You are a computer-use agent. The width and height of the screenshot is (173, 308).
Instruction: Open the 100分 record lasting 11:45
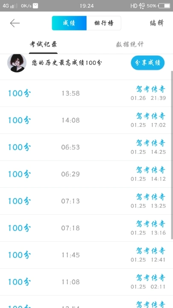[x=86, y=255]
